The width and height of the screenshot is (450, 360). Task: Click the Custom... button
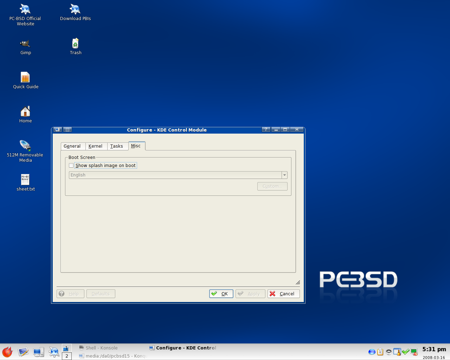(272, 186)
